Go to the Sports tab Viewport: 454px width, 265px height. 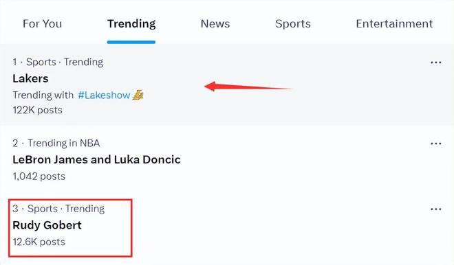293,24
